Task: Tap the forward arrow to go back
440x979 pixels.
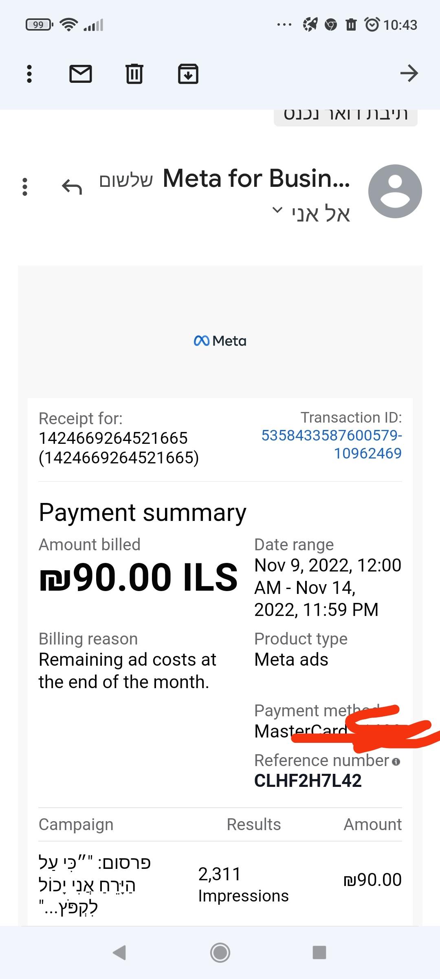Action: 409,73
